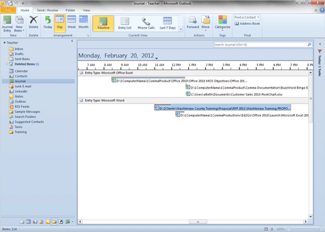Minimize the ribbon

[316, 10]
